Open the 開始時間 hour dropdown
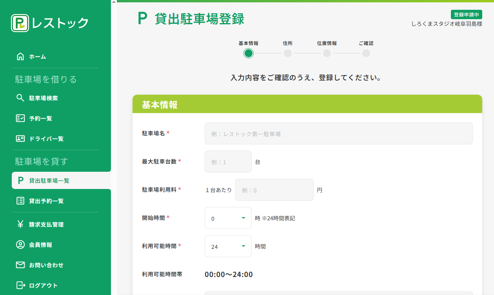Image resolution: width=494 pixels, height=295 pixels. [x=228, y=218]
